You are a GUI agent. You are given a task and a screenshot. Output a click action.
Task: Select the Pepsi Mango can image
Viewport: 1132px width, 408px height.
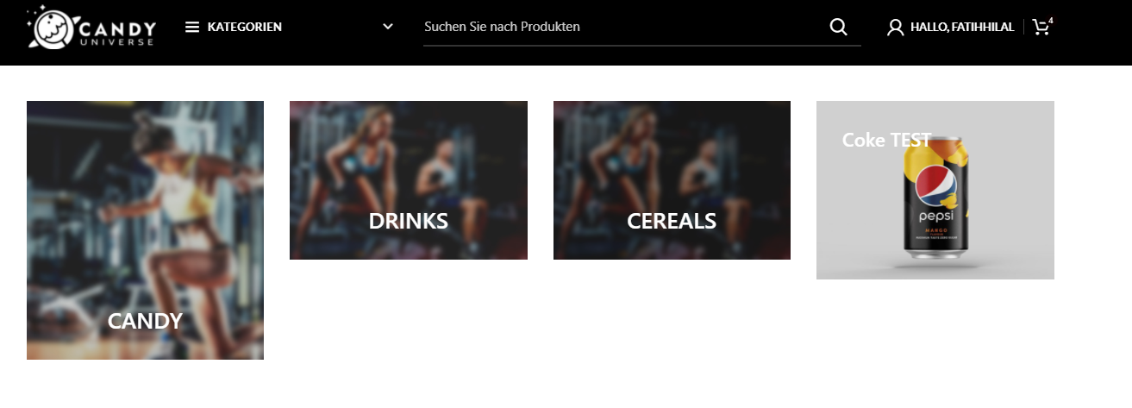tap(936, 198)
